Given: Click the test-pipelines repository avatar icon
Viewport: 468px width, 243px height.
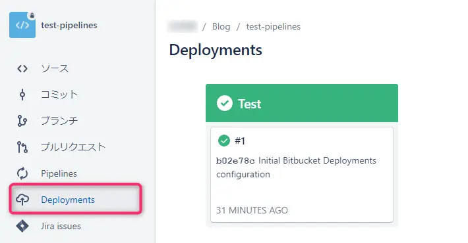Looking at the screenshot, I should [22, 25].
